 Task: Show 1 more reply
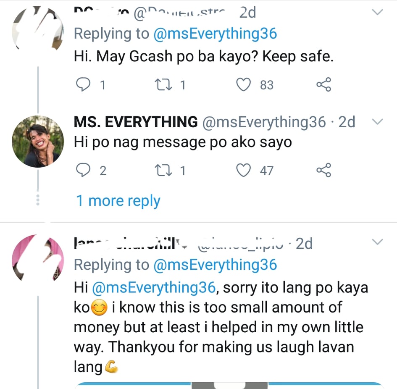click(x=118, y=201)
